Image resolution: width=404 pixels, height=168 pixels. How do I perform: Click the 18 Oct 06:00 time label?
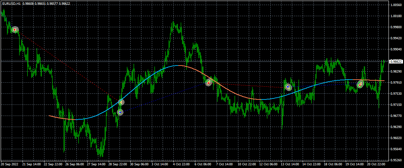pyautogui.click(x=333, y=165)
